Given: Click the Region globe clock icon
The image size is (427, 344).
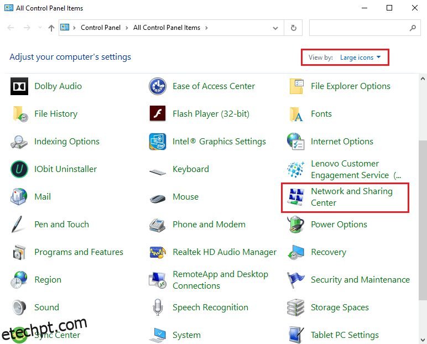Looking at the screenshot, I should 19,280.
